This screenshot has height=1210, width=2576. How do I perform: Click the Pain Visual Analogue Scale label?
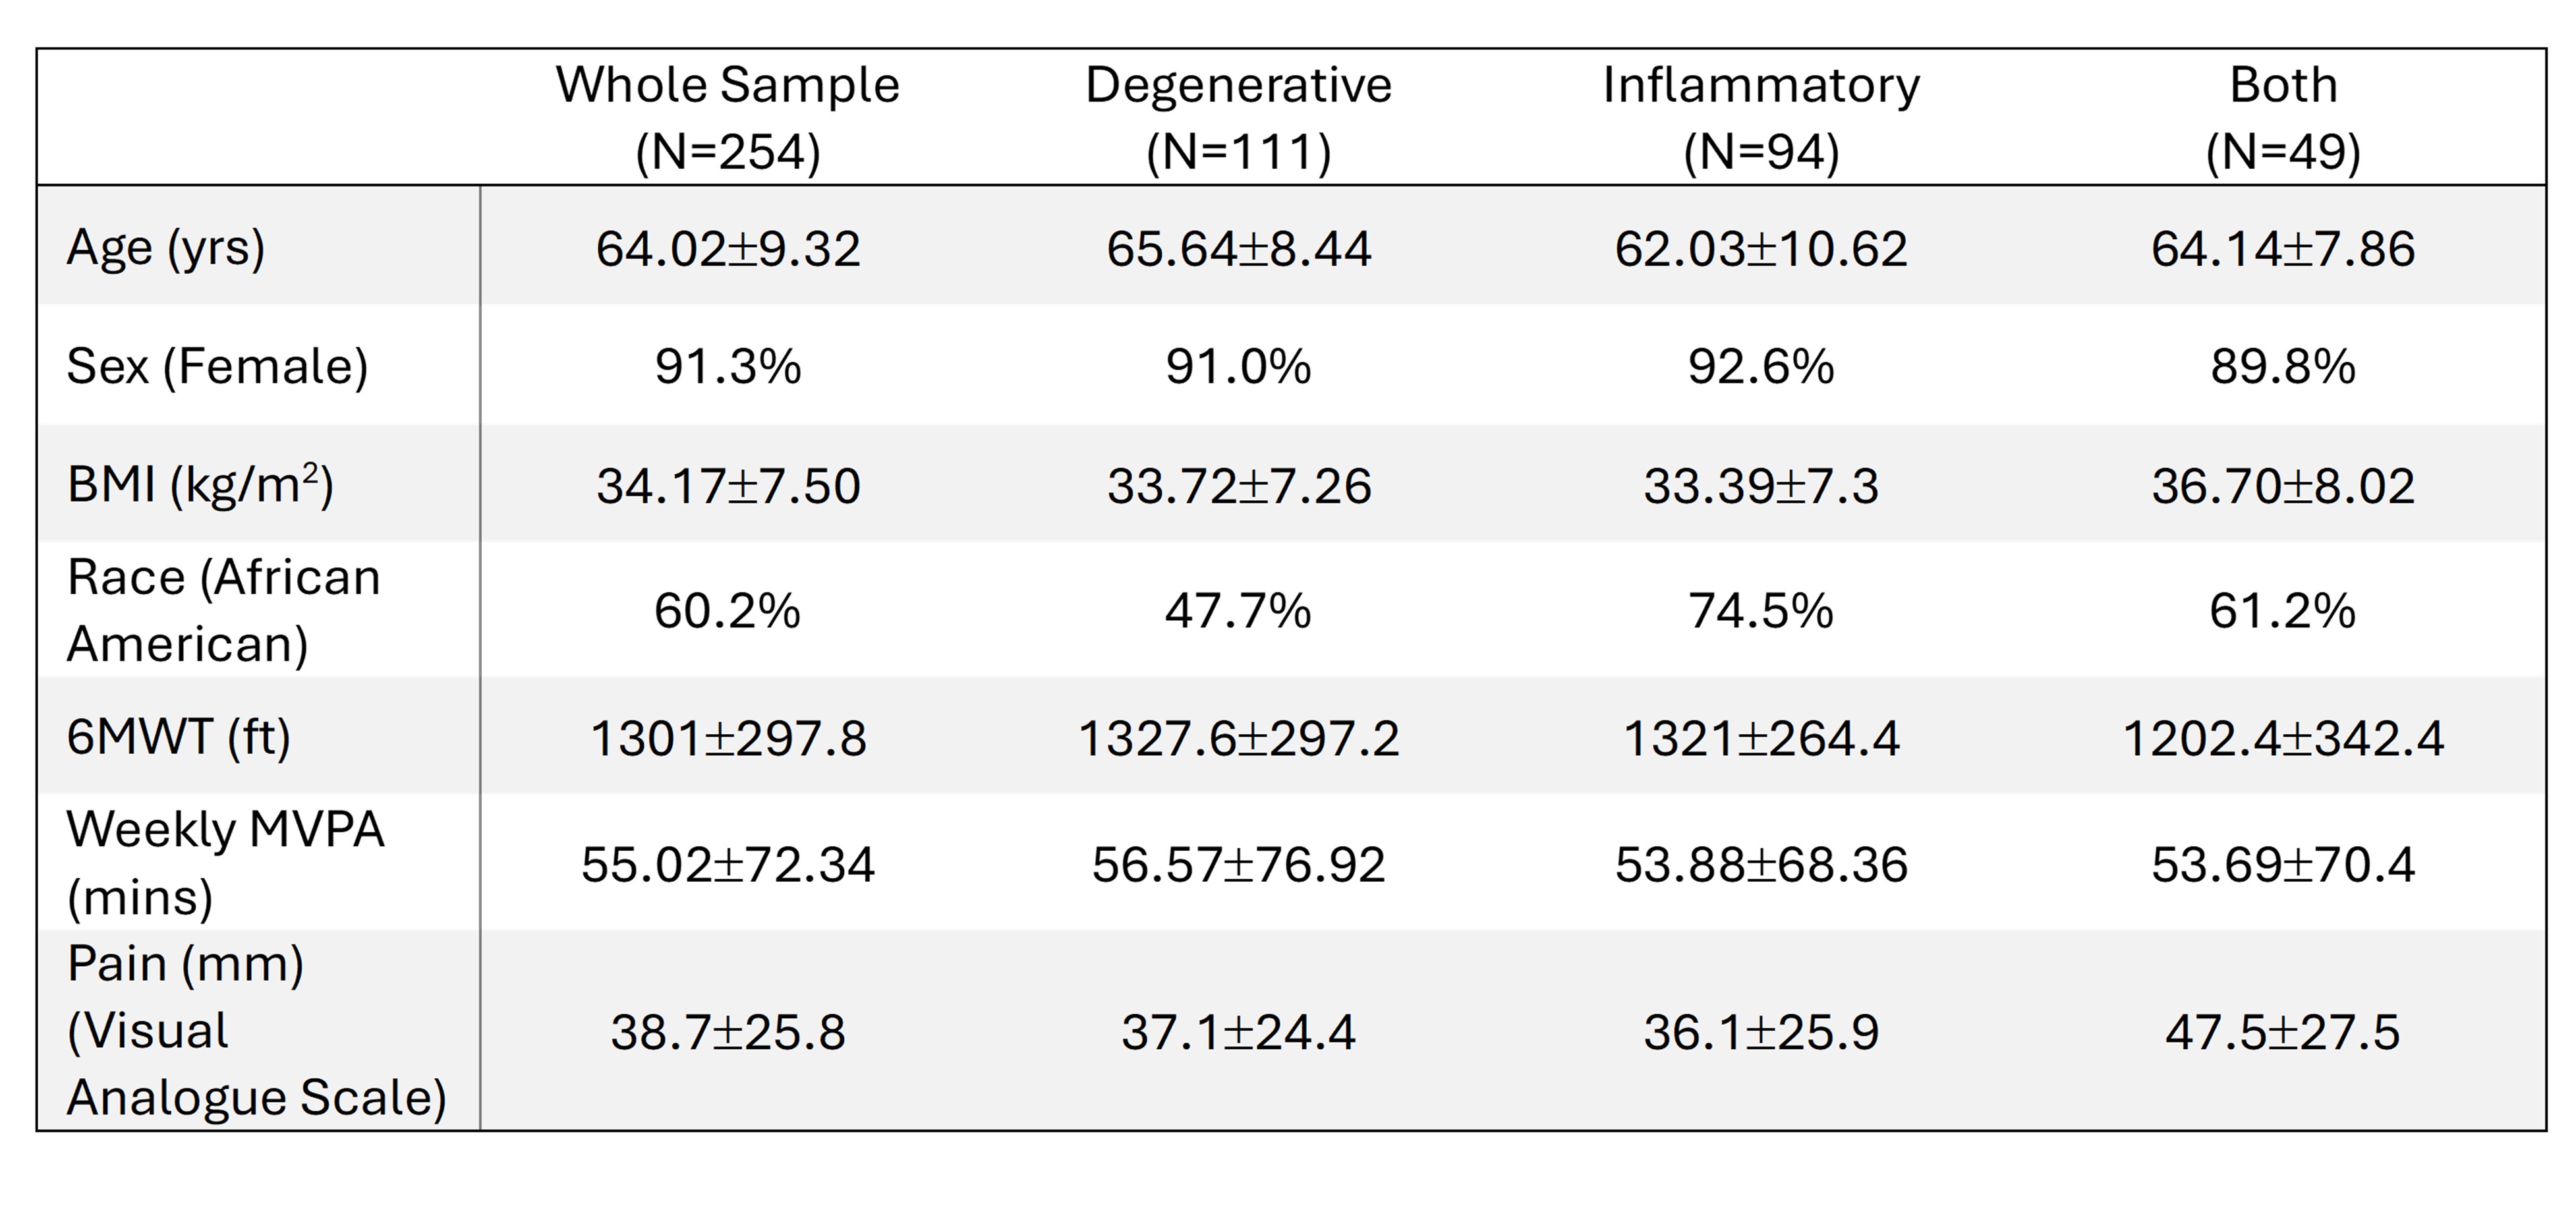[x=256, y=1030]
